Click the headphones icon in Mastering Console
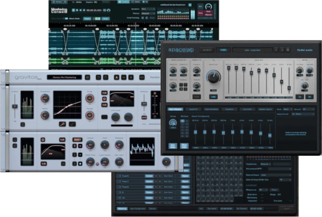The height and width of the screenshot is (217, 322). (109, 10)
